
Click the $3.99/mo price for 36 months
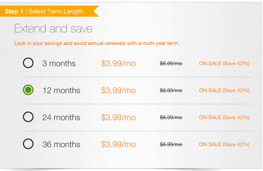pyautogui.click(x=118, y=144)
